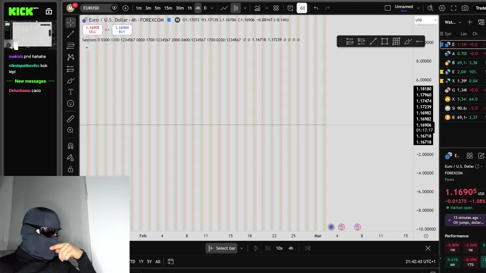
Task: Open the forecasting and measurement tools
Action: click(71, 69)
